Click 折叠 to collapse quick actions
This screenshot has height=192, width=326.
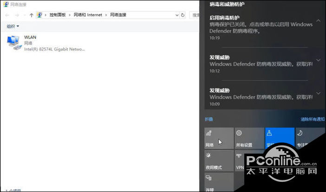[209, 119]
